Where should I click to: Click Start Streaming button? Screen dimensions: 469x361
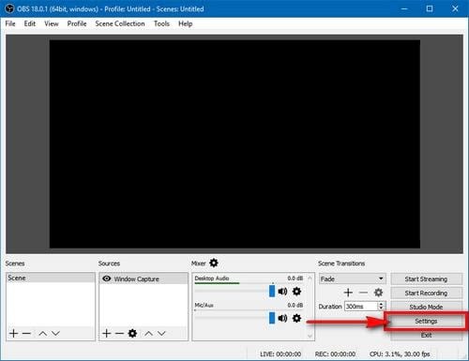point(426,278)
